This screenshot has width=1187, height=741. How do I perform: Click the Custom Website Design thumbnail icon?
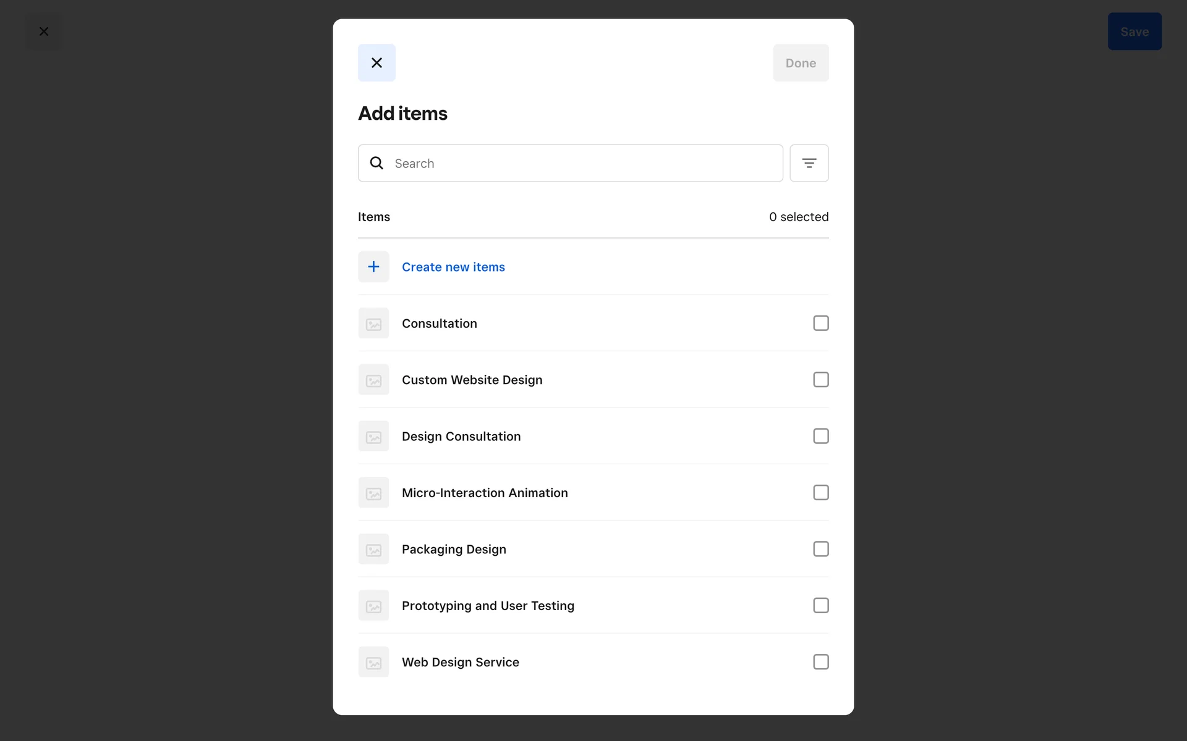pyautogui.click(x=373, y=380)
